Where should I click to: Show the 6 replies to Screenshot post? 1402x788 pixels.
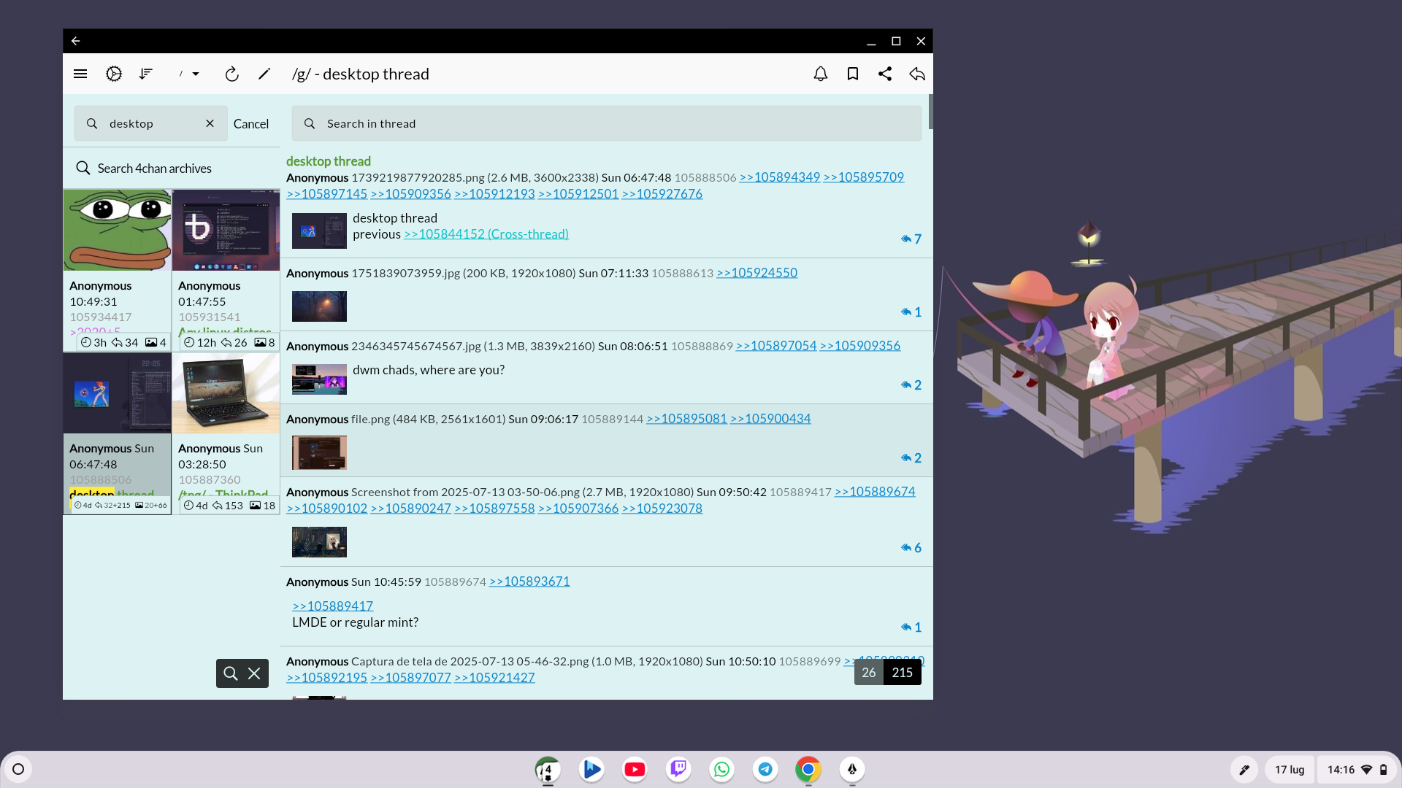click(x=911, y=548)
